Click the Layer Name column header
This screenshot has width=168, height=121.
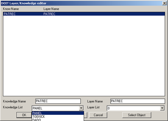pos(51,9)
